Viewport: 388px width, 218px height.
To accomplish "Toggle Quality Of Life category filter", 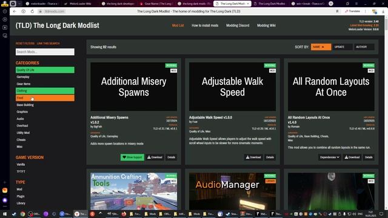I will coord(45,70).
